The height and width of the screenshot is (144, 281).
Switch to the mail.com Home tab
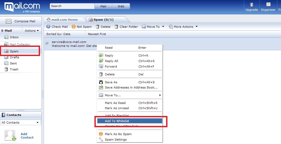tap(65, 20)
